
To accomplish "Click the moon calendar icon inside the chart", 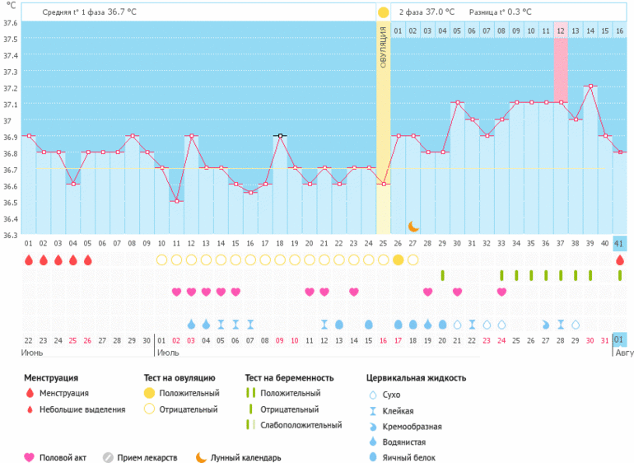I will (x=413, y=226).
